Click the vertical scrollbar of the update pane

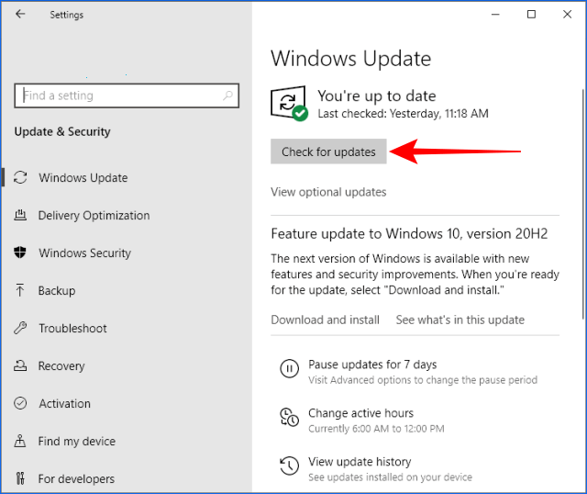(x=582, y=204)
